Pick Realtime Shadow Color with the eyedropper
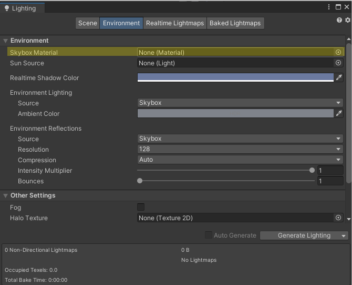 pyautogui.click(x=339, y=77)
